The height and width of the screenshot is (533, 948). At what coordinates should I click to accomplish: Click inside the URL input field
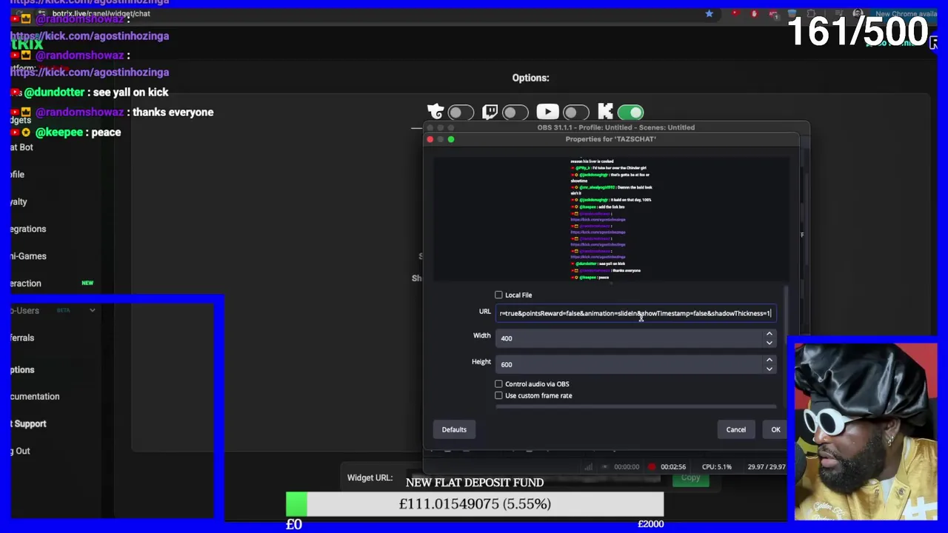point(635,313)
